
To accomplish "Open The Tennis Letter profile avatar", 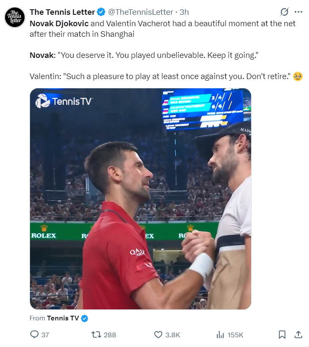I will (15, 17).
